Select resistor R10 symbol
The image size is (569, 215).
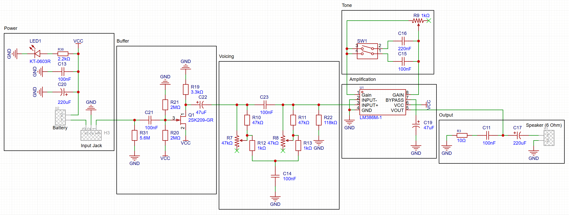(247, 120)
